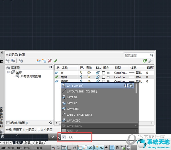Open layer settings with the wrench icon
The image size is (171, 150).
pyautogui.click(x=150, y=61)
